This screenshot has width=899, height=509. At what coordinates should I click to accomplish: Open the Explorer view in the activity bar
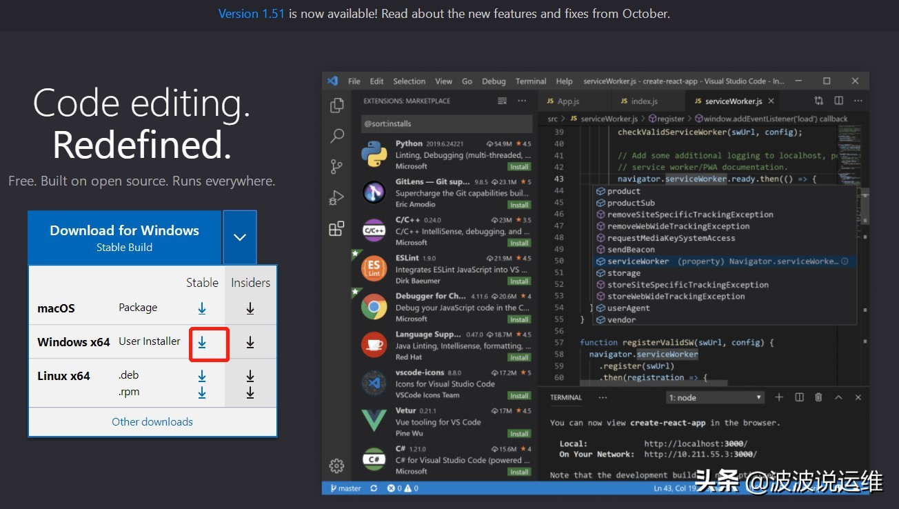point(336,105)
